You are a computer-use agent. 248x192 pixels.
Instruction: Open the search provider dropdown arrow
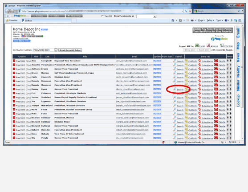click(x=243, y=11)
